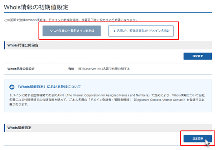Click the Whois情報設定 section header
The width and height of the screenshot is (216, 150).
(x=108, y=128)
